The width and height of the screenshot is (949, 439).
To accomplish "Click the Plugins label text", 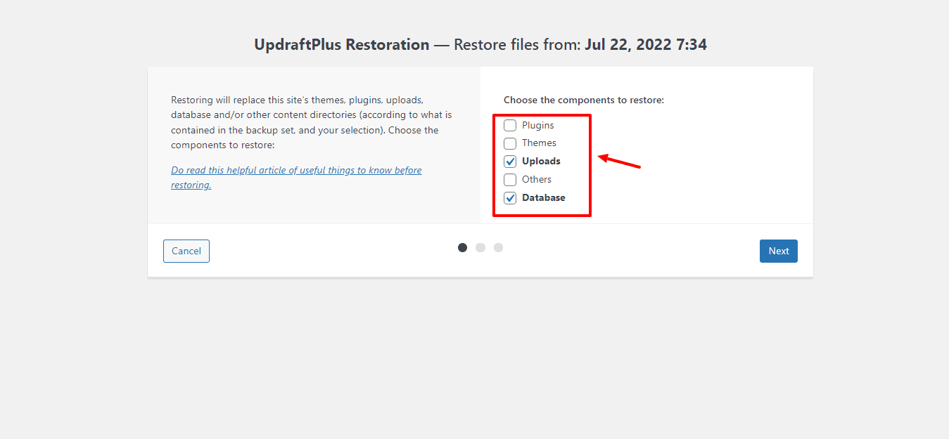I will [x=537, y=126].
